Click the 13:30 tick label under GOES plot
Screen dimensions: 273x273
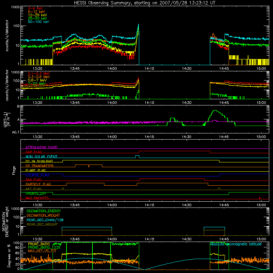tap(38, 137)
